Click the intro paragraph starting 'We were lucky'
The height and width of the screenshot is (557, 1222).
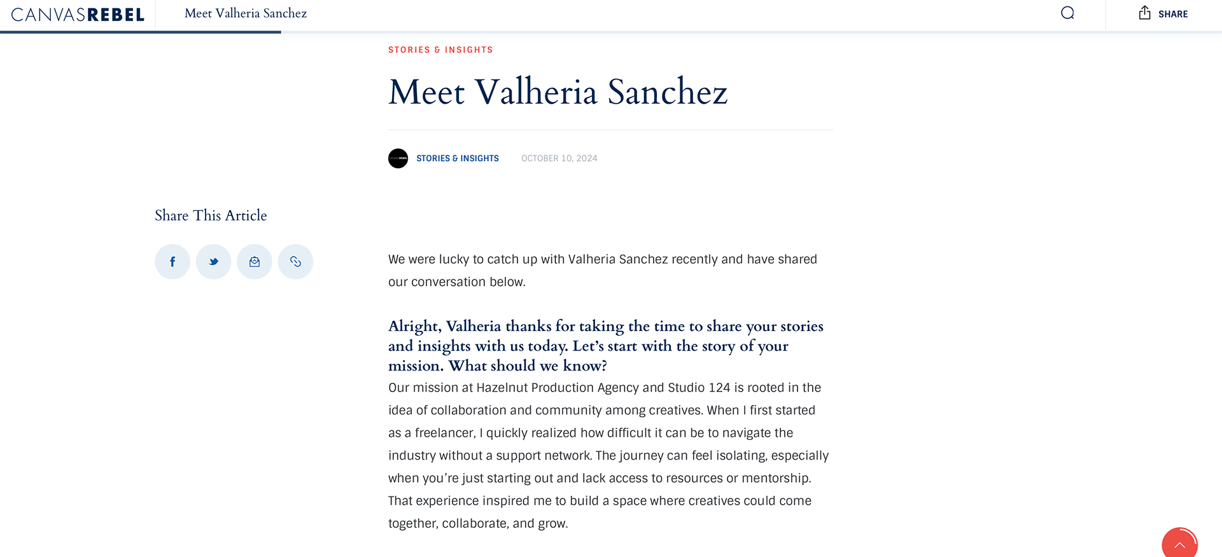(602, 271)
